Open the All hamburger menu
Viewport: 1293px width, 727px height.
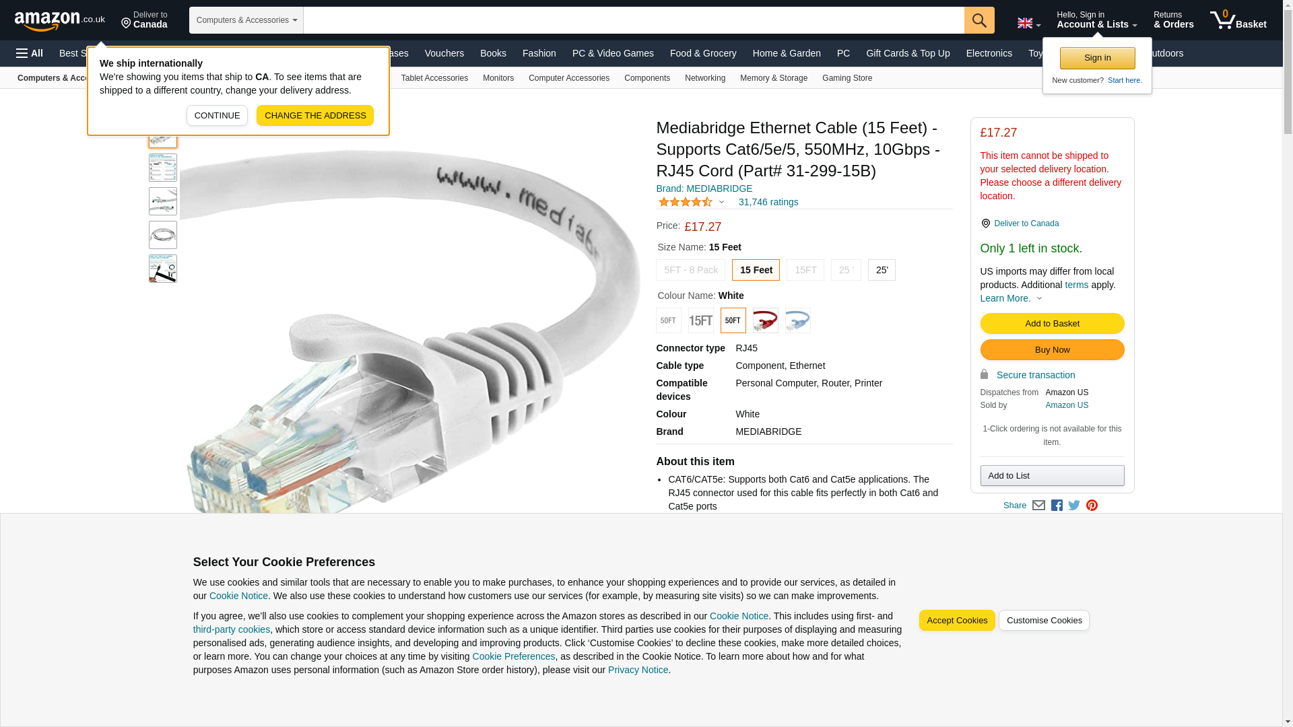coord(30,53)
